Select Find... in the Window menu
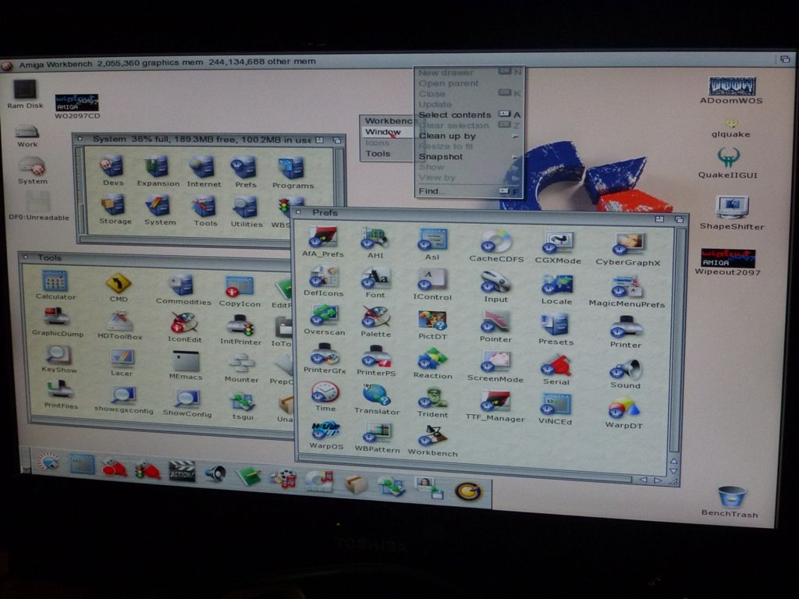799x599 pixels. pyautogui.click(x=433, y=191)
